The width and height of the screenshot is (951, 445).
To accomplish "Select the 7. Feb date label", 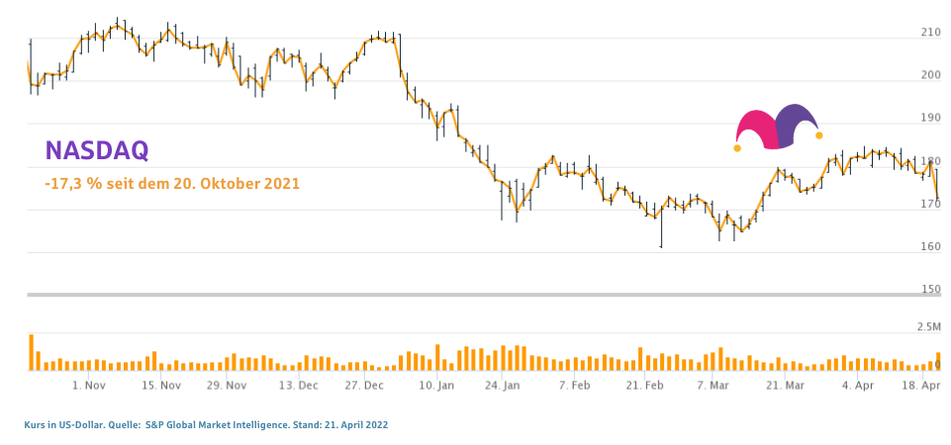I will [575, 385].
